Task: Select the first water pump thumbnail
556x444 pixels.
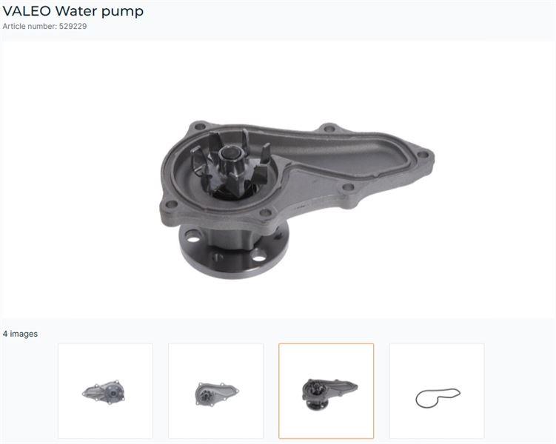Action: coord(105,391)
